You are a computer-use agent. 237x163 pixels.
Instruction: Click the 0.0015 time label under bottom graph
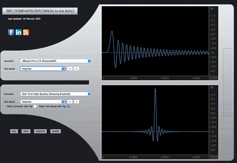coord(196,157)
